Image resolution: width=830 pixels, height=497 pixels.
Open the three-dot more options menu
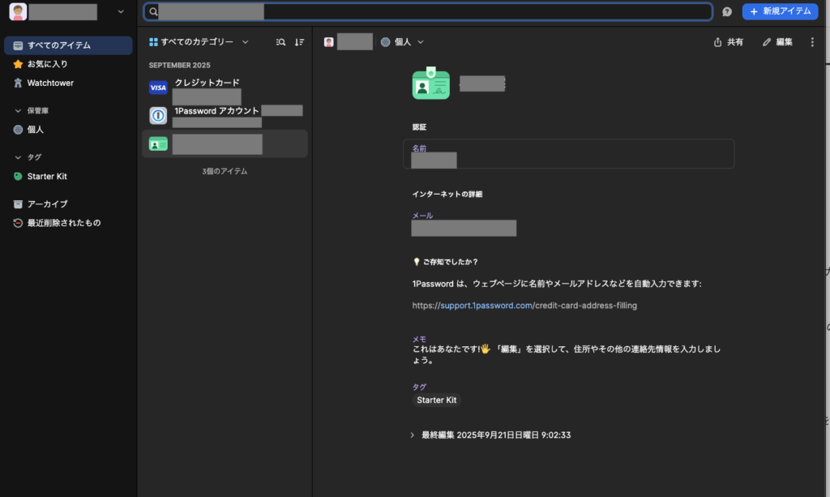point(812,42)
